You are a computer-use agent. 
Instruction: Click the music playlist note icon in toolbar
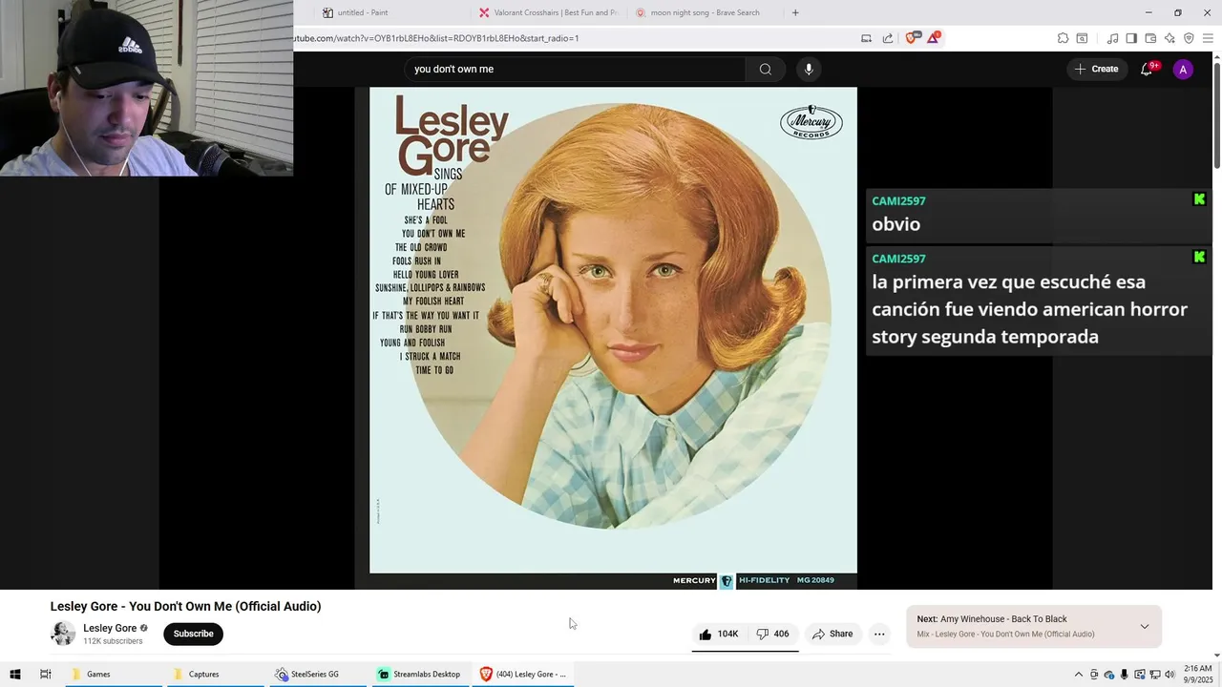(x=1112, y=38)
